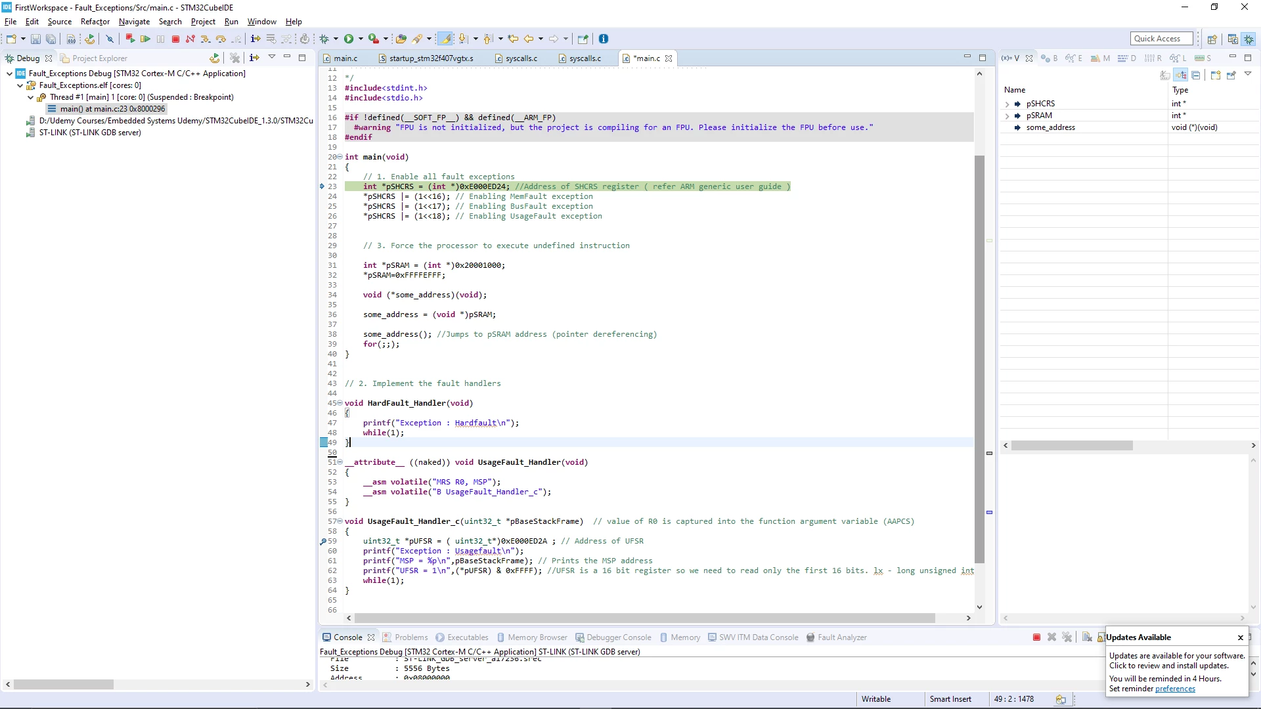The width and height of the screenshot is (1261, 709).
Task: Switch to the Registers (R) view tab
Action: 1153,58
